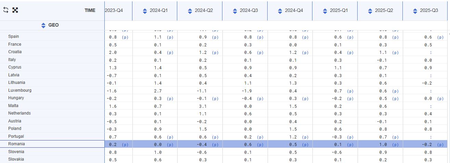Viewport: 450px width, 163px height.
Task: Sort by 2024-Q2 column arrows
Action: click(x=190, y=11)
